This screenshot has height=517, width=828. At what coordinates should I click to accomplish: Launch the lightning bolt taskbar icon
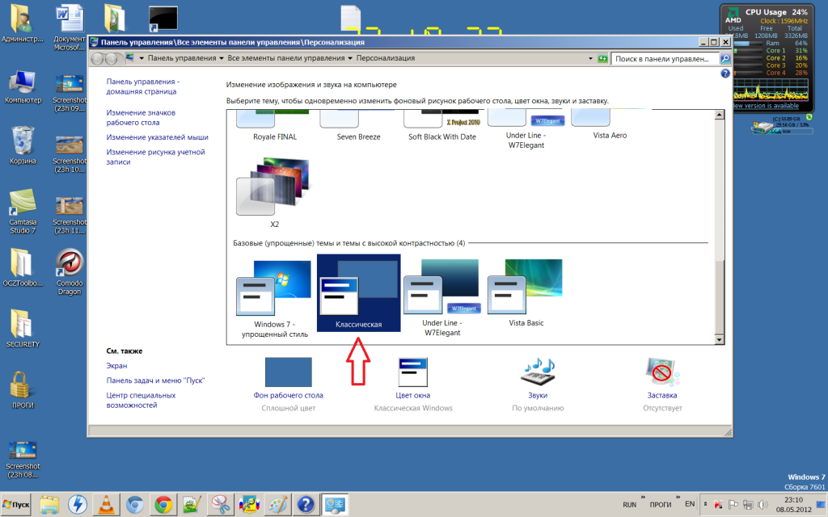[78, 505]
